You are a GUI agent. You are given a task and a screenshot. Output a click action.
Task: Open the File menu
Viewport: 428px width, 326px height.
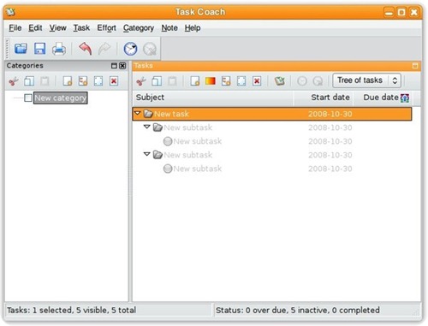(x=15, y=28)
